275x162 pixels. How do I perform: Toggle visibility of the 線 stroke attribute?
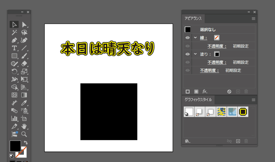[187, 38]
